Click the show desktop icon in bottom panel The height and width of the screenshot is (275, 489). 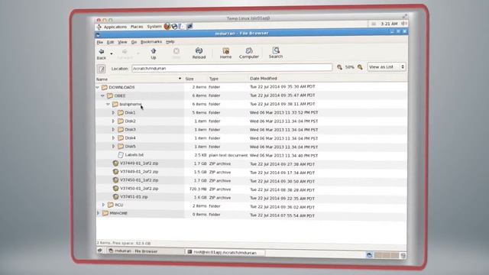click(x=100, y=250)
